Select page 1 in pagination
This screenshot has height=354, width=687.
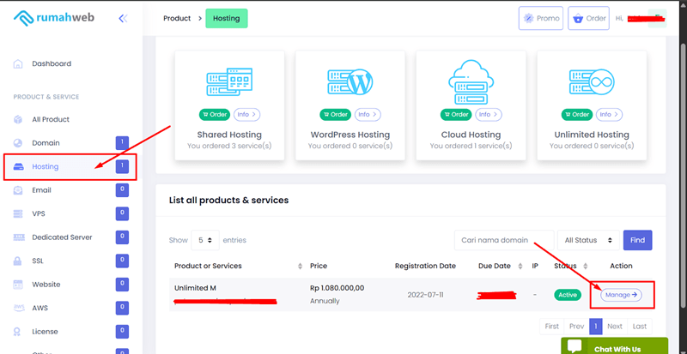596,327
